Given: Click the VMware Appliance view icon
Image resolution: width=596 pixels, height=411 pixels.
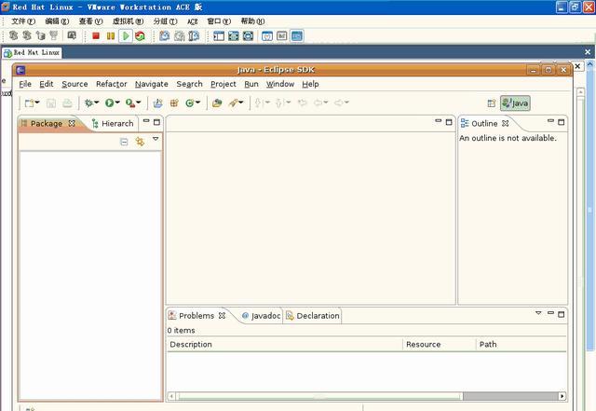Looking at the screenshot, I should point(281,36).
